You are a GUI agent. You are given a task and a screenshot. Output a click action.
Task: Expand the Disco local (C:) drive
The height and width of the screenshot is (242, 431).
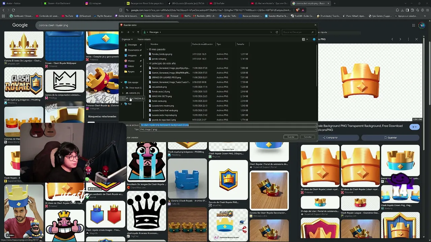point(123,88)
